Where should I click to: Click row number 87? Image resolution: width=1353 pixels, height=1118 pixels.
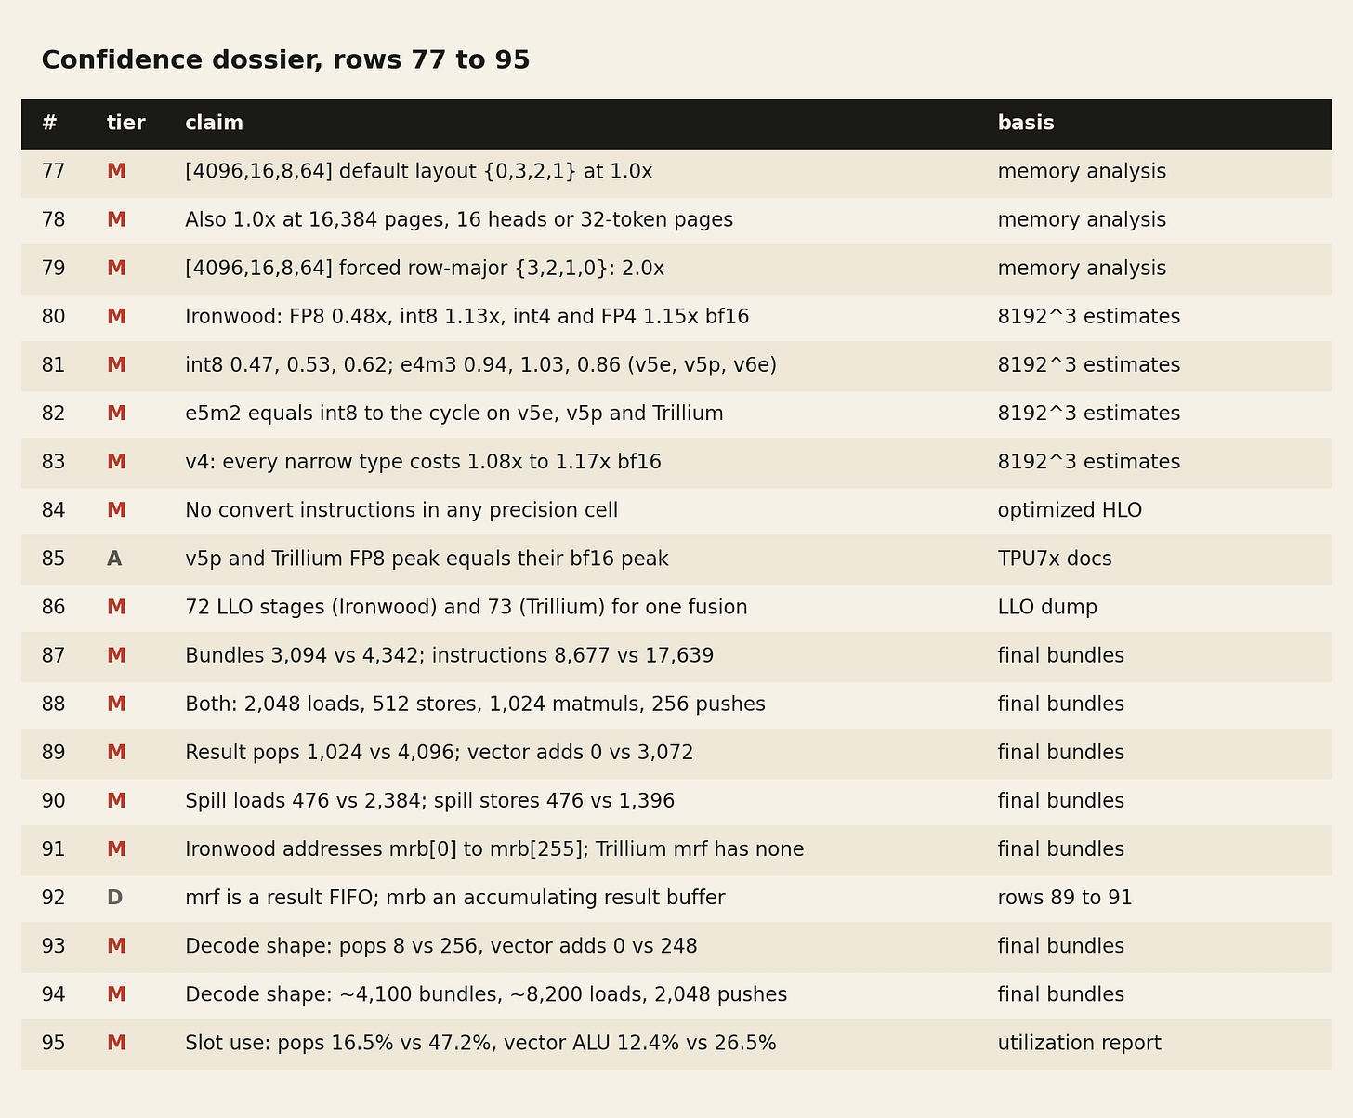53,656
